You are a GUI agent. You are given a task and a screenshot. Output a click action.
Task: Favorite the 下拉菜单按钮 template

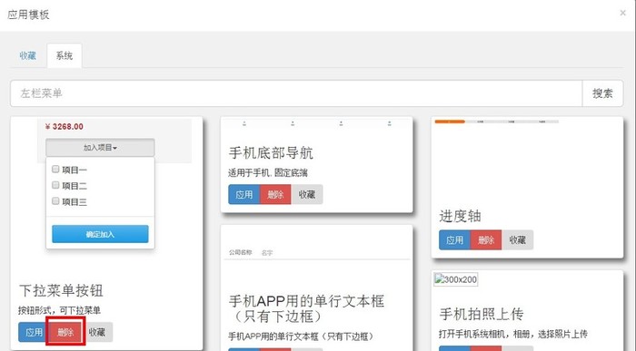tap(97, 332)
